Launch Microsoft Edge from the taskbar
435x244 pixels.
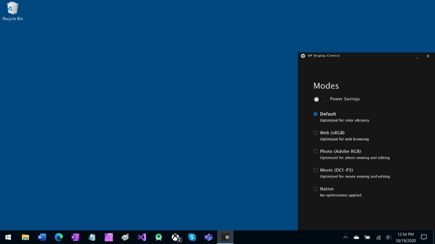59,237
